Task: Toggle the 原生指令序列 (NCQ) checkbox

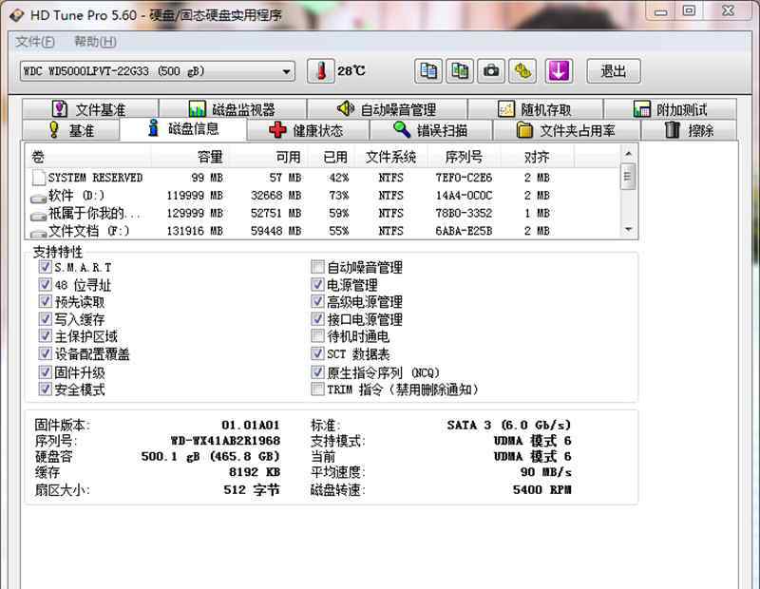Action: pos(317,371)
